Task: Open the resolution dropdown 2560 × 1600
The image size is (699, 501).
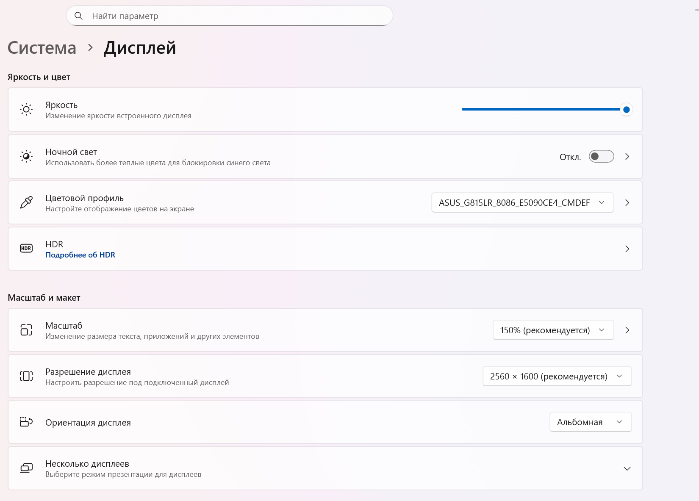Action: [x=557, y=376]
